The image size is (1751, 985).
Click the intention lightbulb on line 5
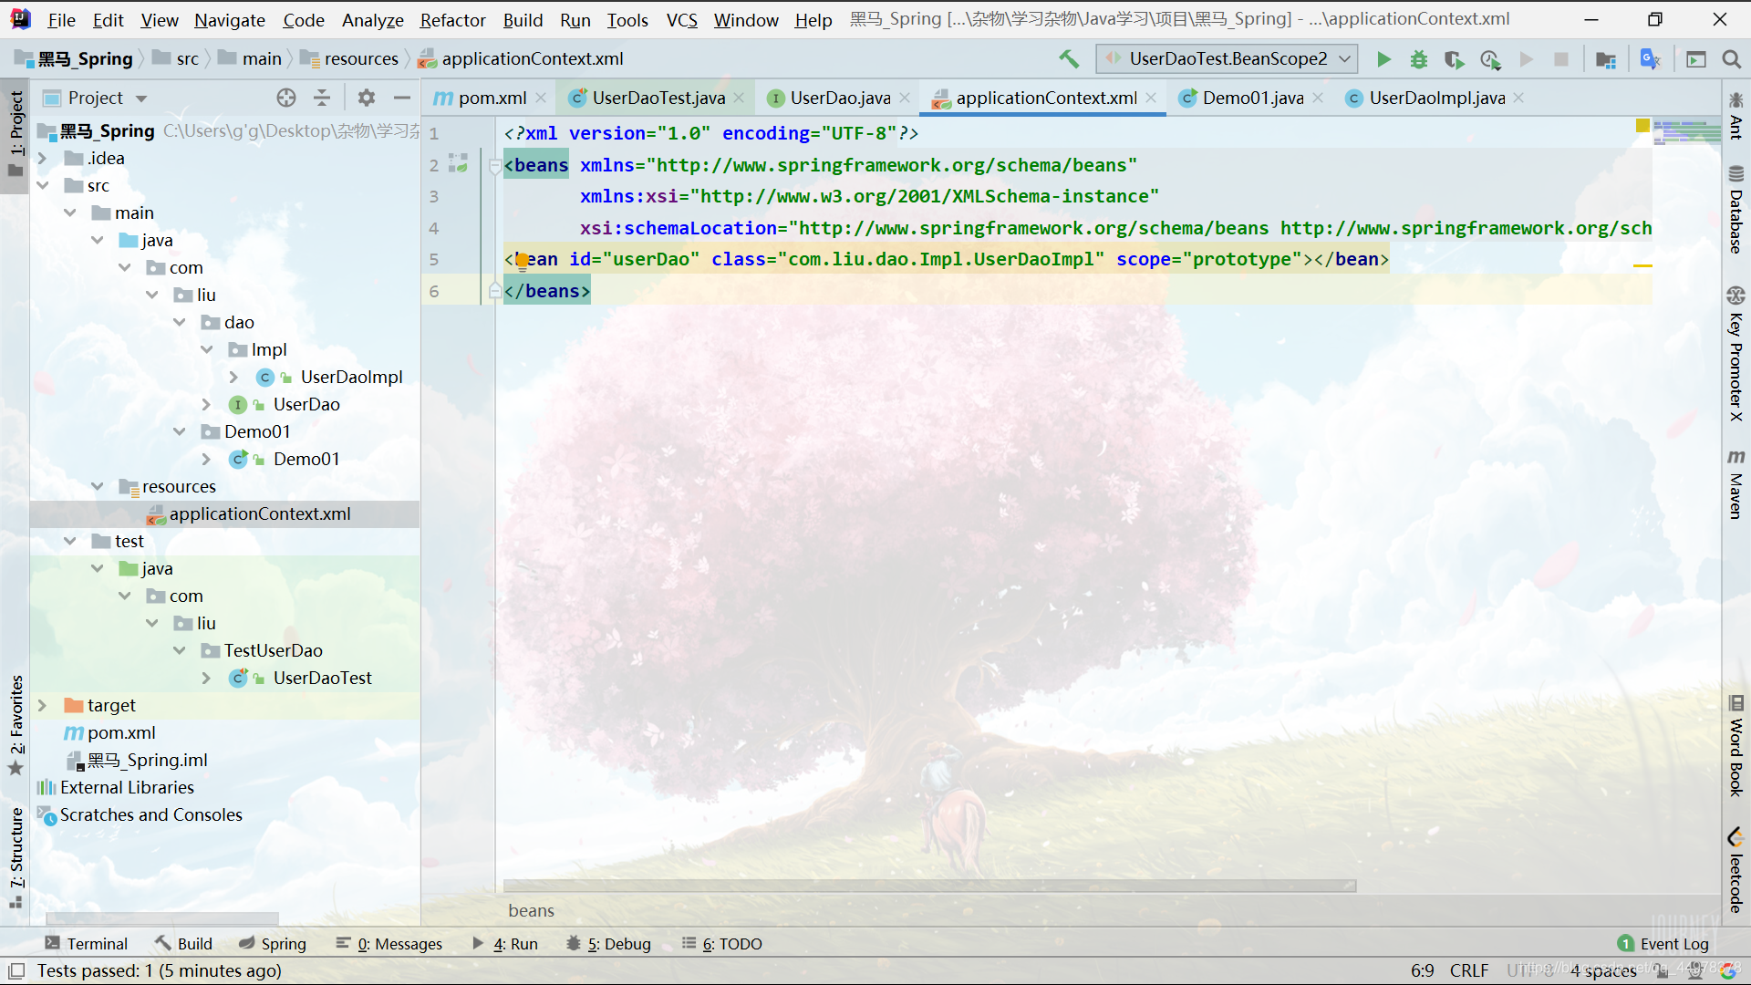click(x=522, y=260)
